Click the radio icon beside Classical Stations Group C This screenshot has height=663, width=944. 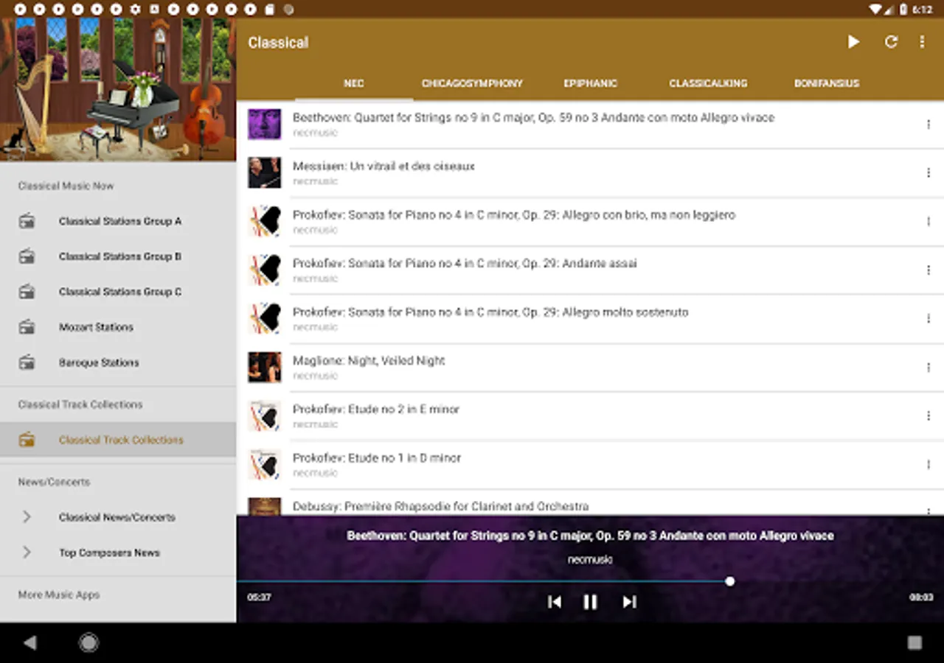27,292
